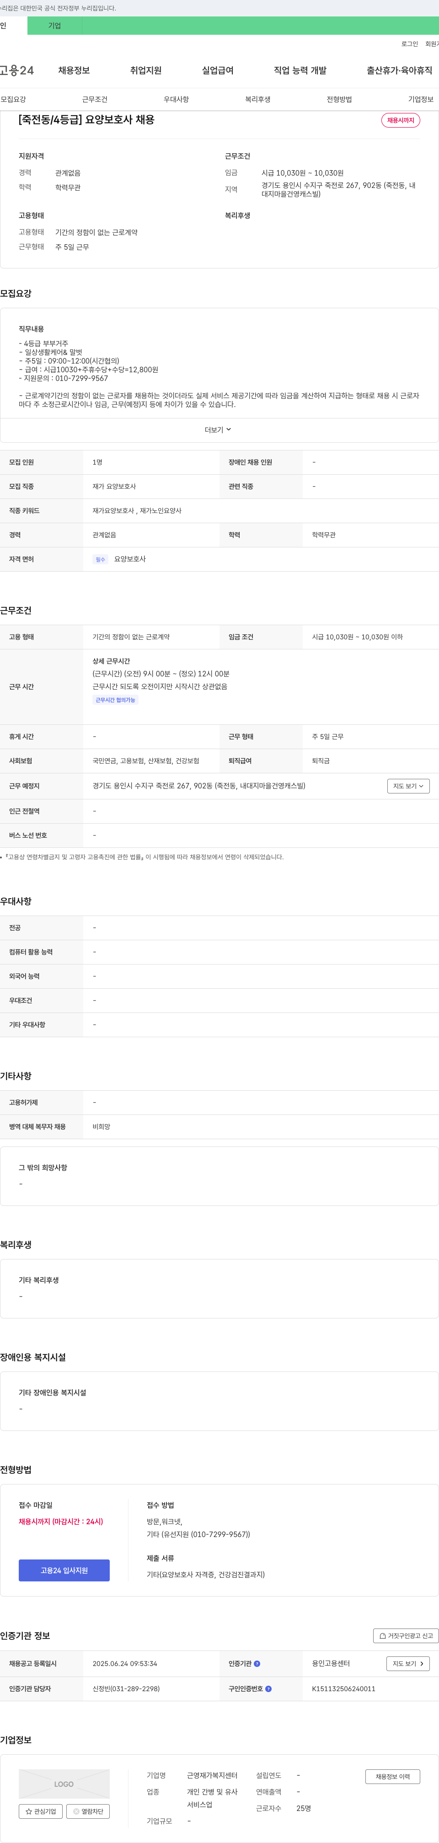Click the 재가 요양보호사 job type value
The width and height of the screenshot is (439, 1843).
pyautogui.click(x=114, y=487)
